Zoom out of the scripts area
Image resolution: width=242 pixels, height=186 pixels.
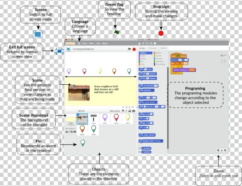pyautogui.click(x=218, y=150)
